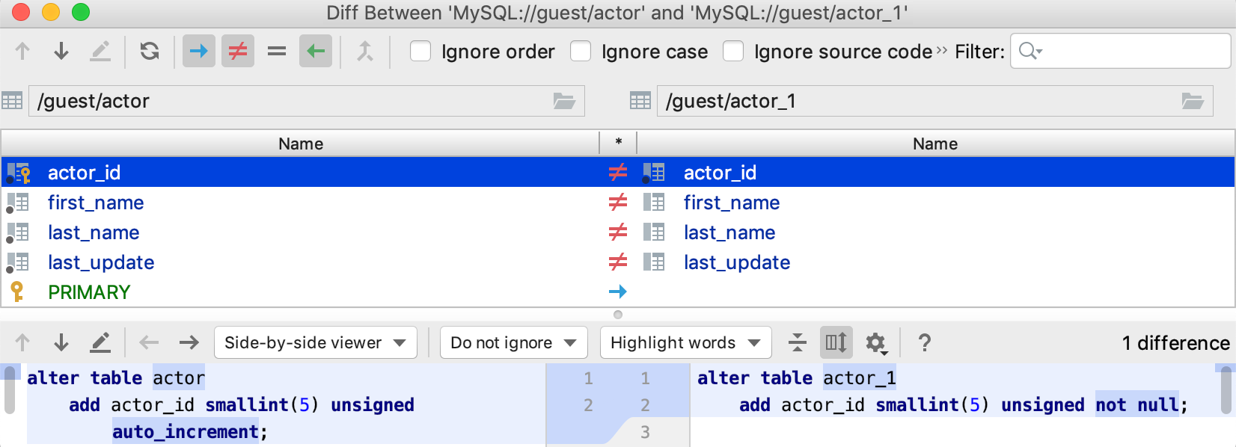This screenshot has width=1236, height=447.
Task: Click the left Name column header
Action: 301,144
